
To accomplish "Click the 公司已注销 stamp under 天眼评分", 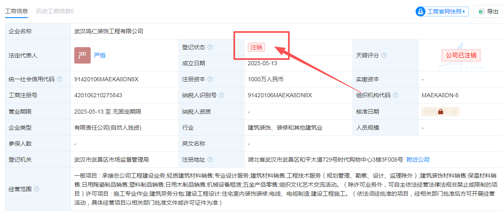I will coord(461,55).
